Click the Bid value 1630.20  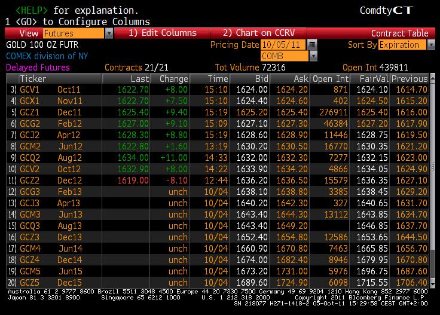point(252,146)
